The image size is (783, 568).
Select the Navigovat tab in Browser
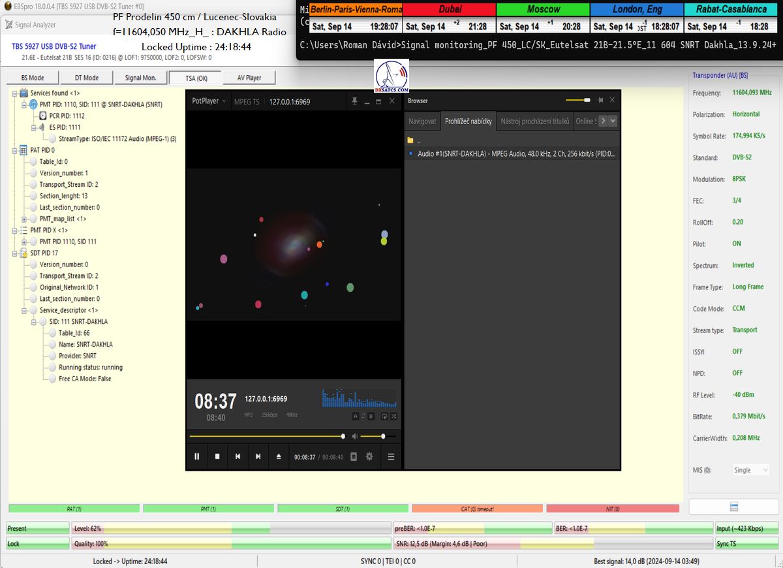[x=422, y=121]
